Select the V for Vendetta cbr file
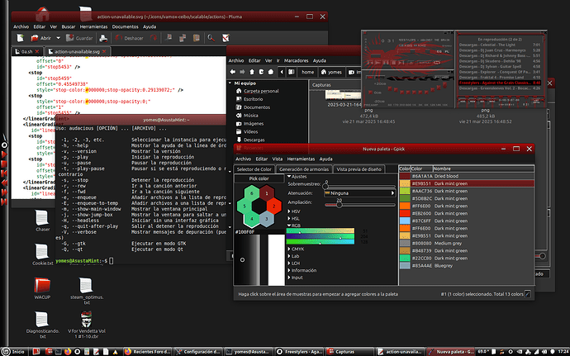The image size is (570, 356). point(87,325)
